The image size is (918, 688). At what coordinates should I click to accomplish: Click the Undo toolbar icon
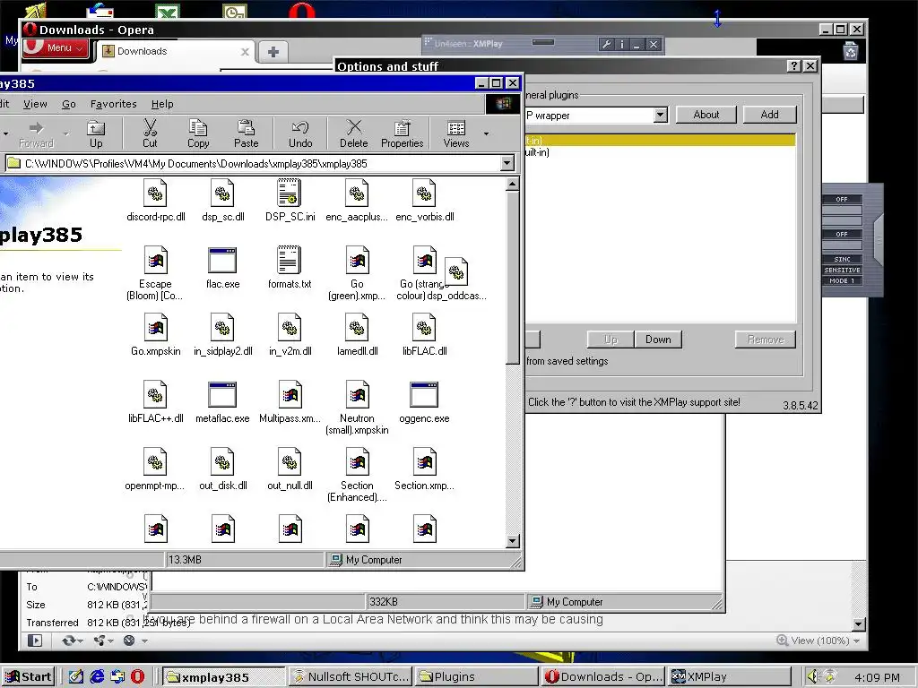tap(300, 133)
